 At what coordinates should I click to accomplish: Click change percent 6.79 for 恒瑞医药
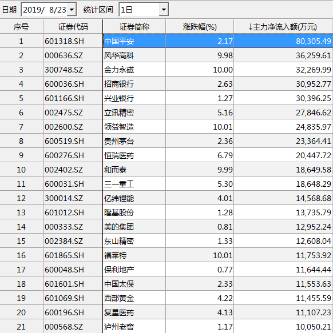(x=225, y=155)
